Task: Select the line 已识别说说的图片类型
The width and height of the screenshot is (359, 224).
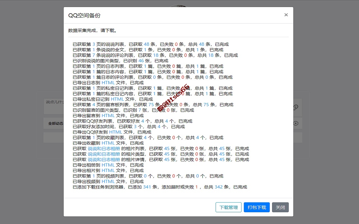Action: (x=120, y=61)
